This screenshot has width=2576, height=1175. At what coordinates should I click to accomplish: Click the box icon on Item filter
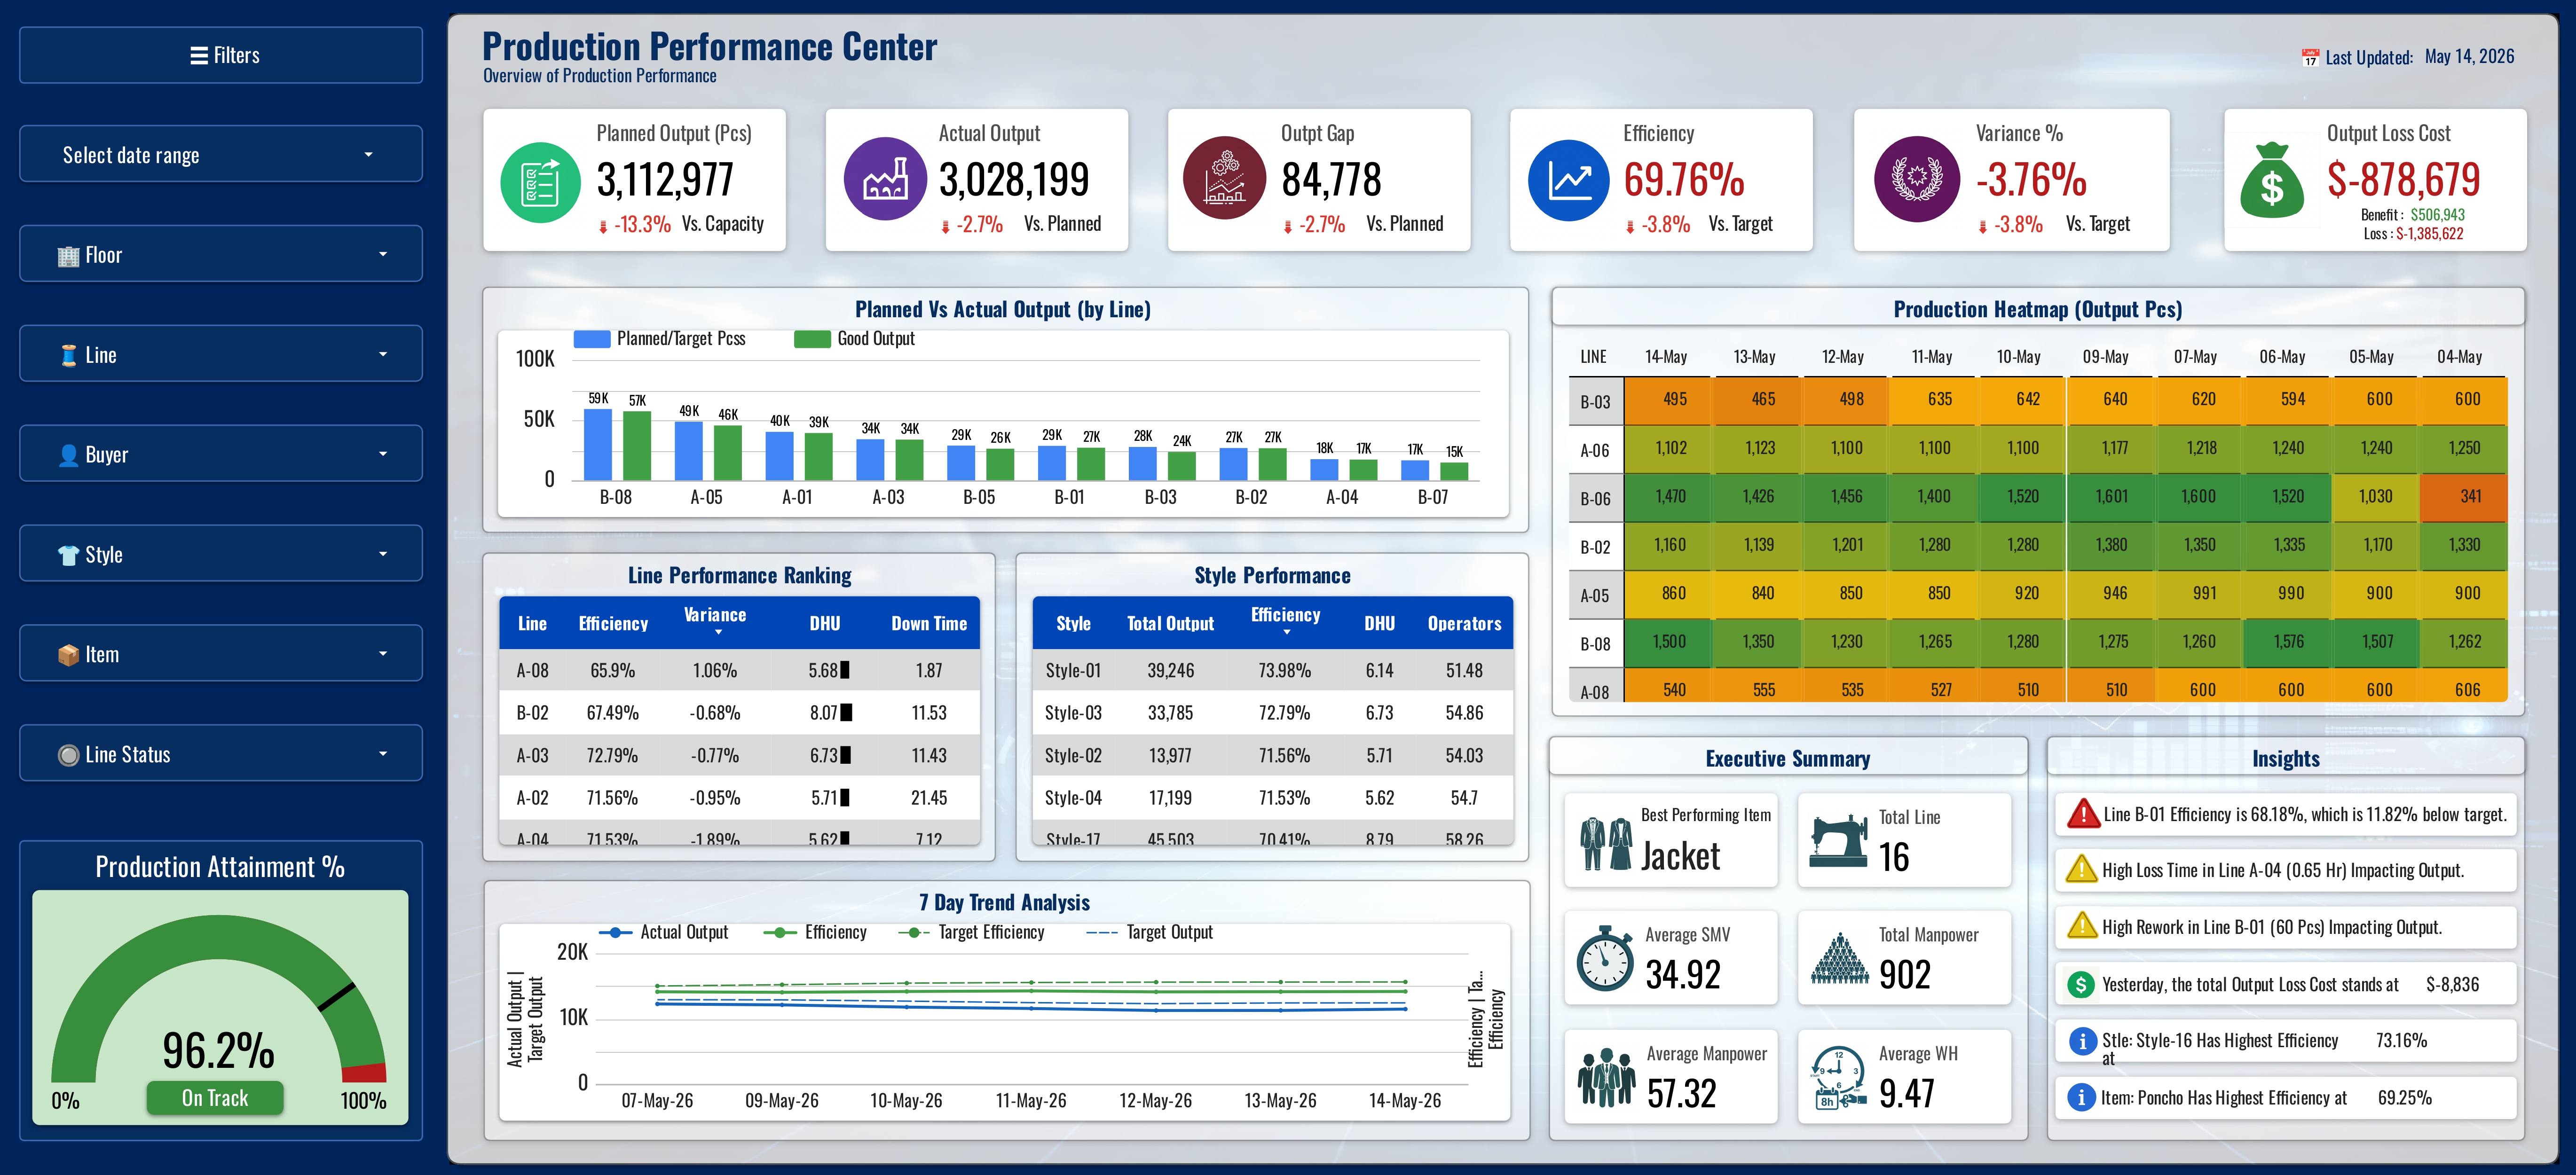pos(68,655)
